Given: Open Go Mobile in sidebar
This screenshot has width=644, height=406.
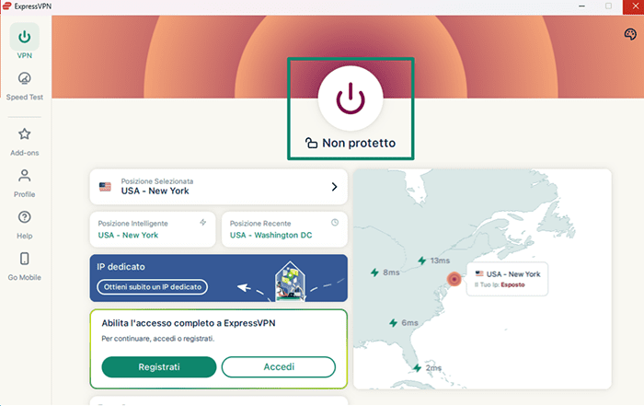Looking at the screenshot, I should pos(25,265).
